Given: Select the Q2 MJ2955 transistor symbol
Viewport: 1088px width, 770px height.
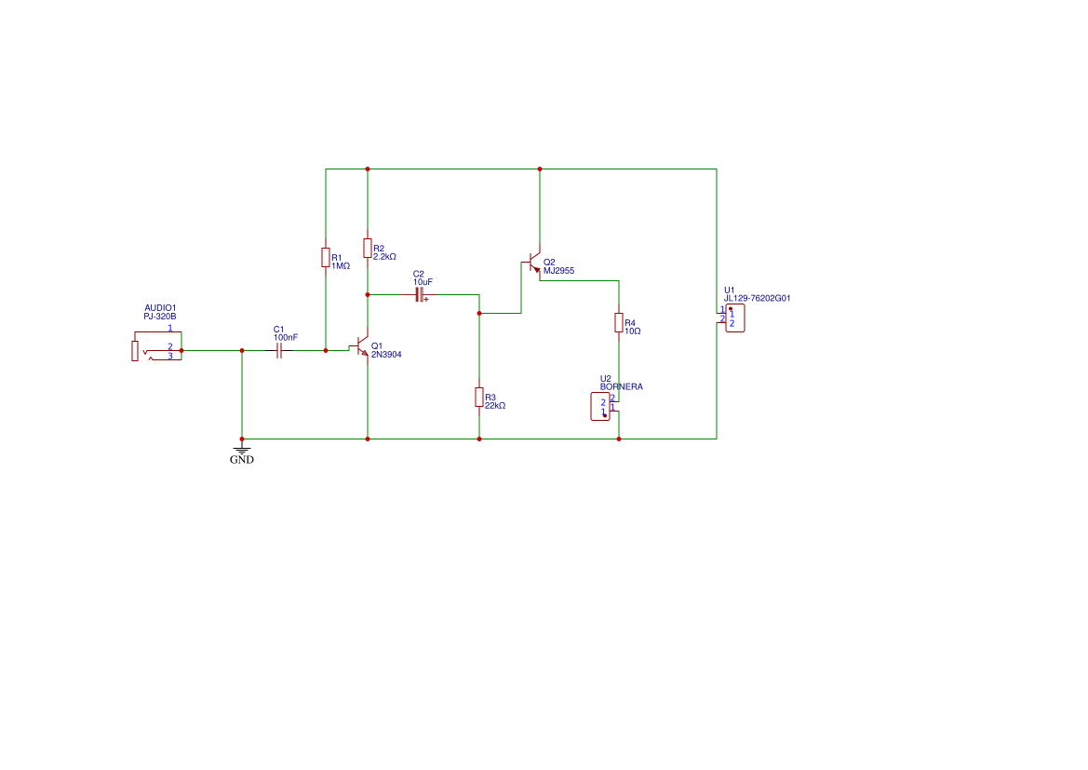Looking at the screenshot, I should (532, 263).
